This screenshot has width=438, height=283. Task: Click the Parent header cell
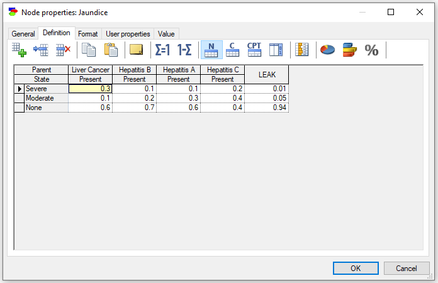(42, 70)
